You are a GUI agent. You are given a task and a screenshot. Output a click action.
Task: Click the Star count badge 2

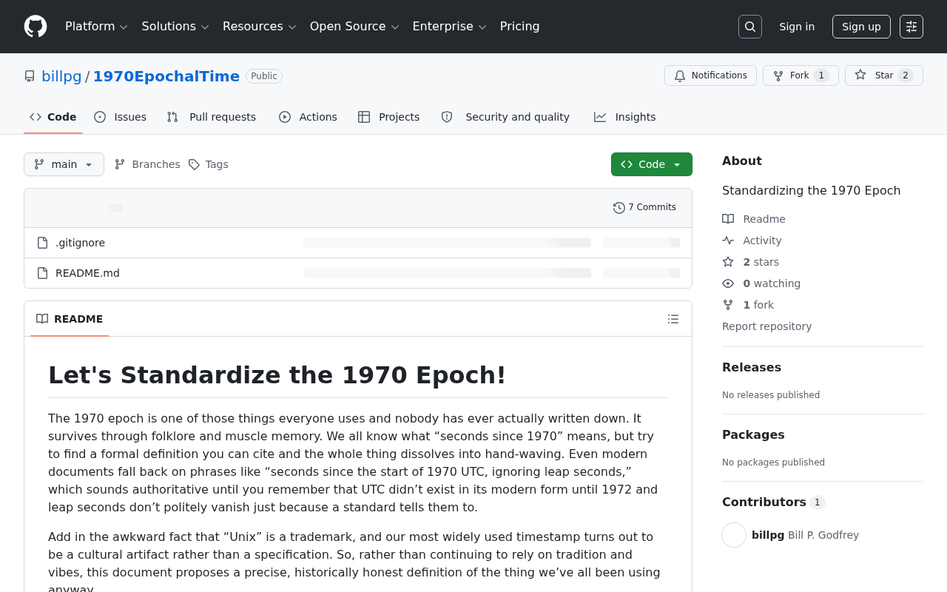[906, 75]
